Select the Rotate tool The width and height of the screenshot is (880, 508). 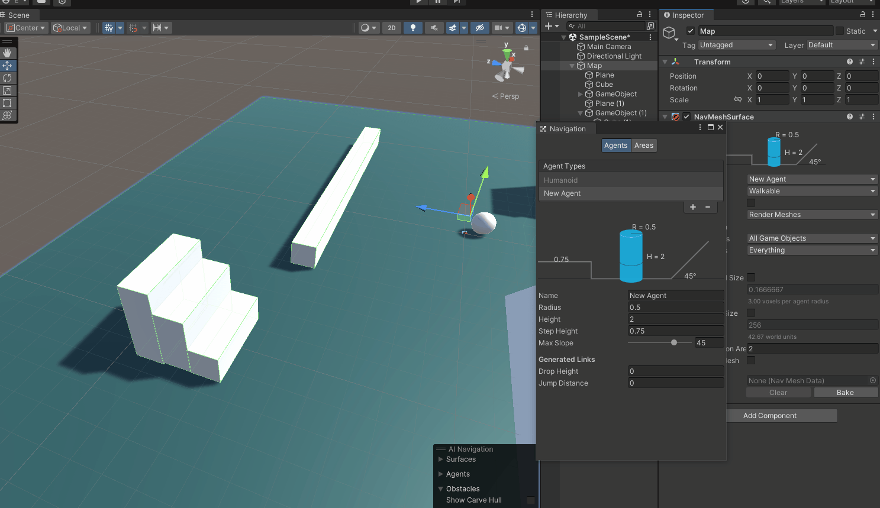point(7,78)
